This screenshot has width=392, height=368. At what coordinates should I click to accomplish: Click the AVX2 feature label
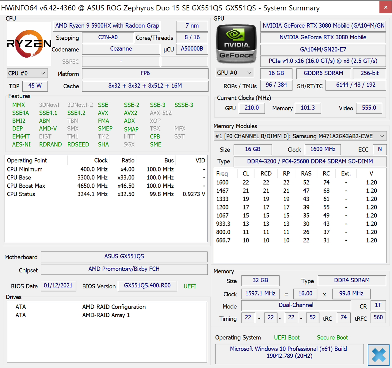[x=131, y=113]
